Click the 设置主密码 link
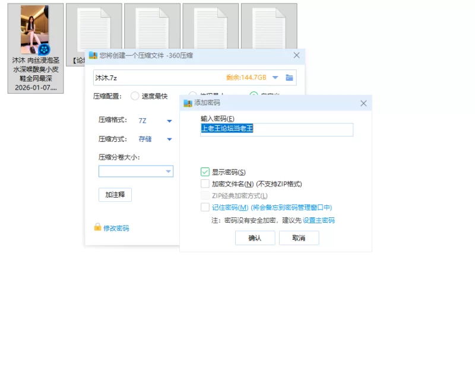Image resolution: width=475 pixels, height=380 pixels. [x=319, y=220]
